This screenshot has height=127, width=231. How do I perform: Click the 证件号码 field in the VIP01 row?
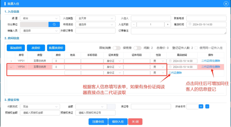click(137, 61)
